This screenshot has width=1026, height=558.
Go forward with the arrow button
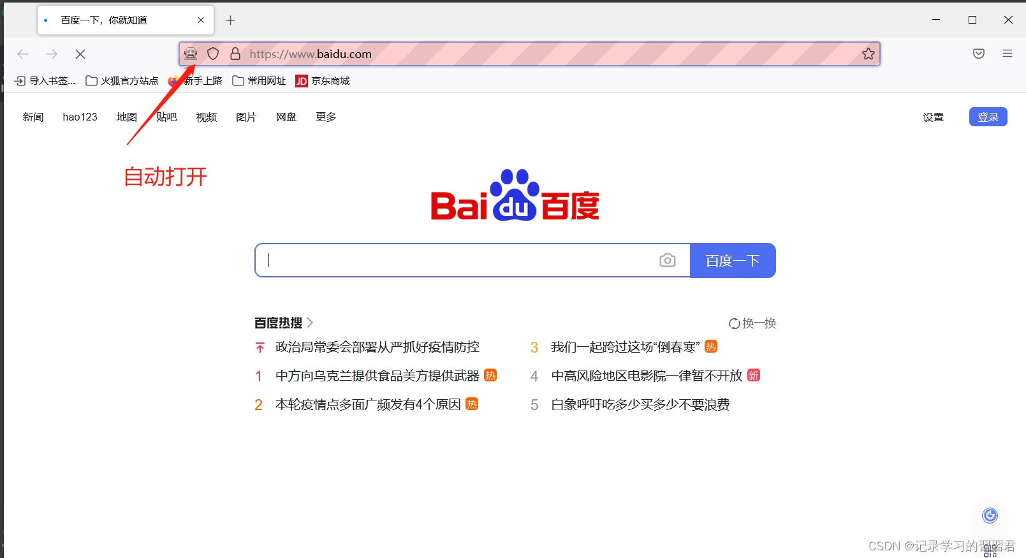52,54
